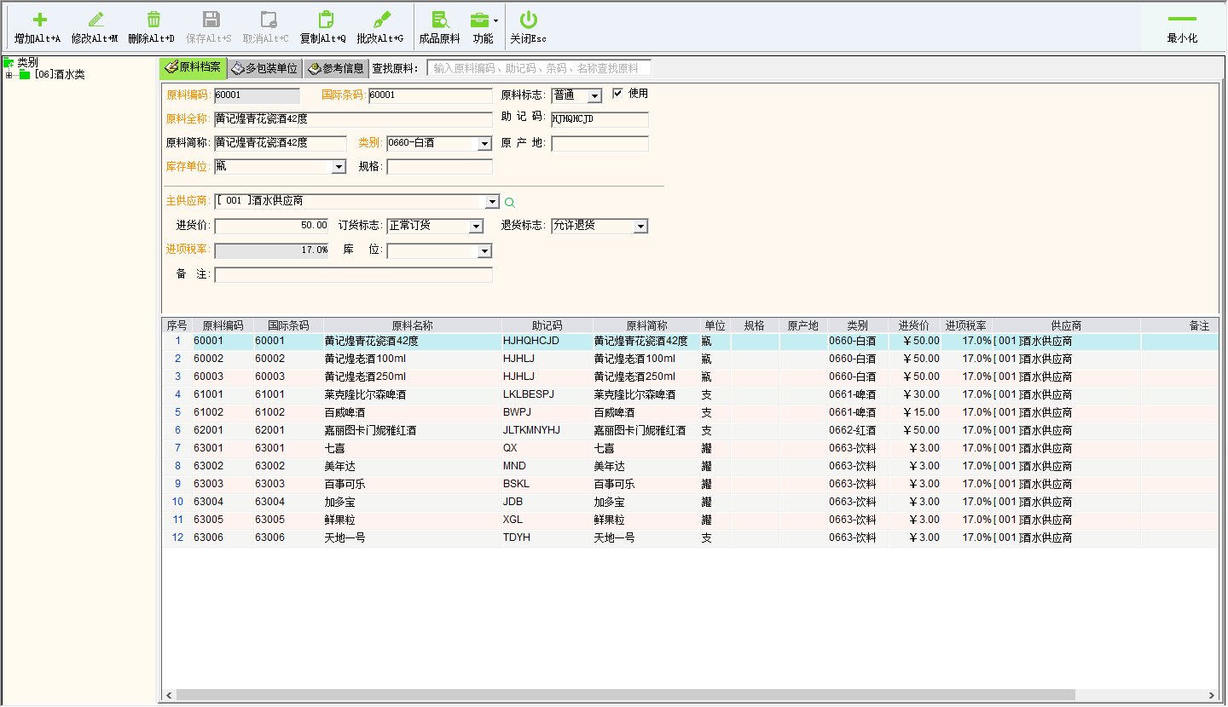Click the 0662-红酒 category cell
The height and width of the screenshot is (707, 1228).
(x=858, y=430)
